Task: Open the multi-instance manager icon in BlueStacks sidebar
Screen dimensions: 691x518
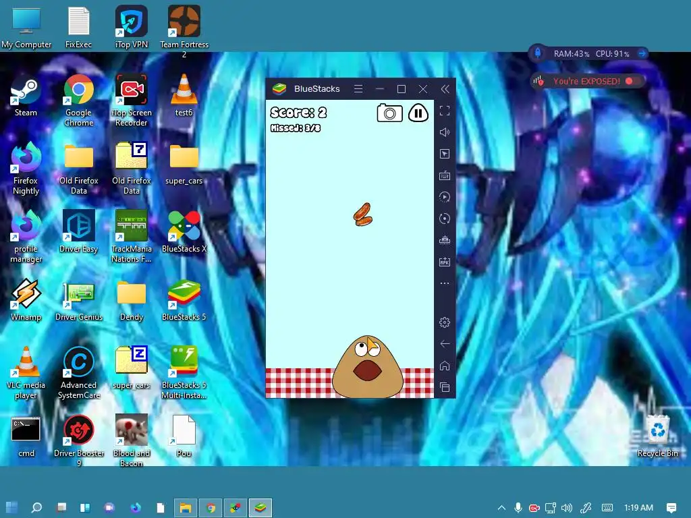Action: [445, 240]
